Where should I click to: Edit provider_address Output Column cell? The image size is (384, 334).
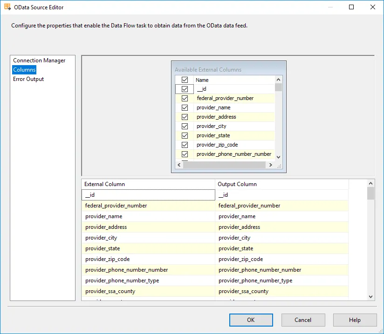(x=281, y=227)
